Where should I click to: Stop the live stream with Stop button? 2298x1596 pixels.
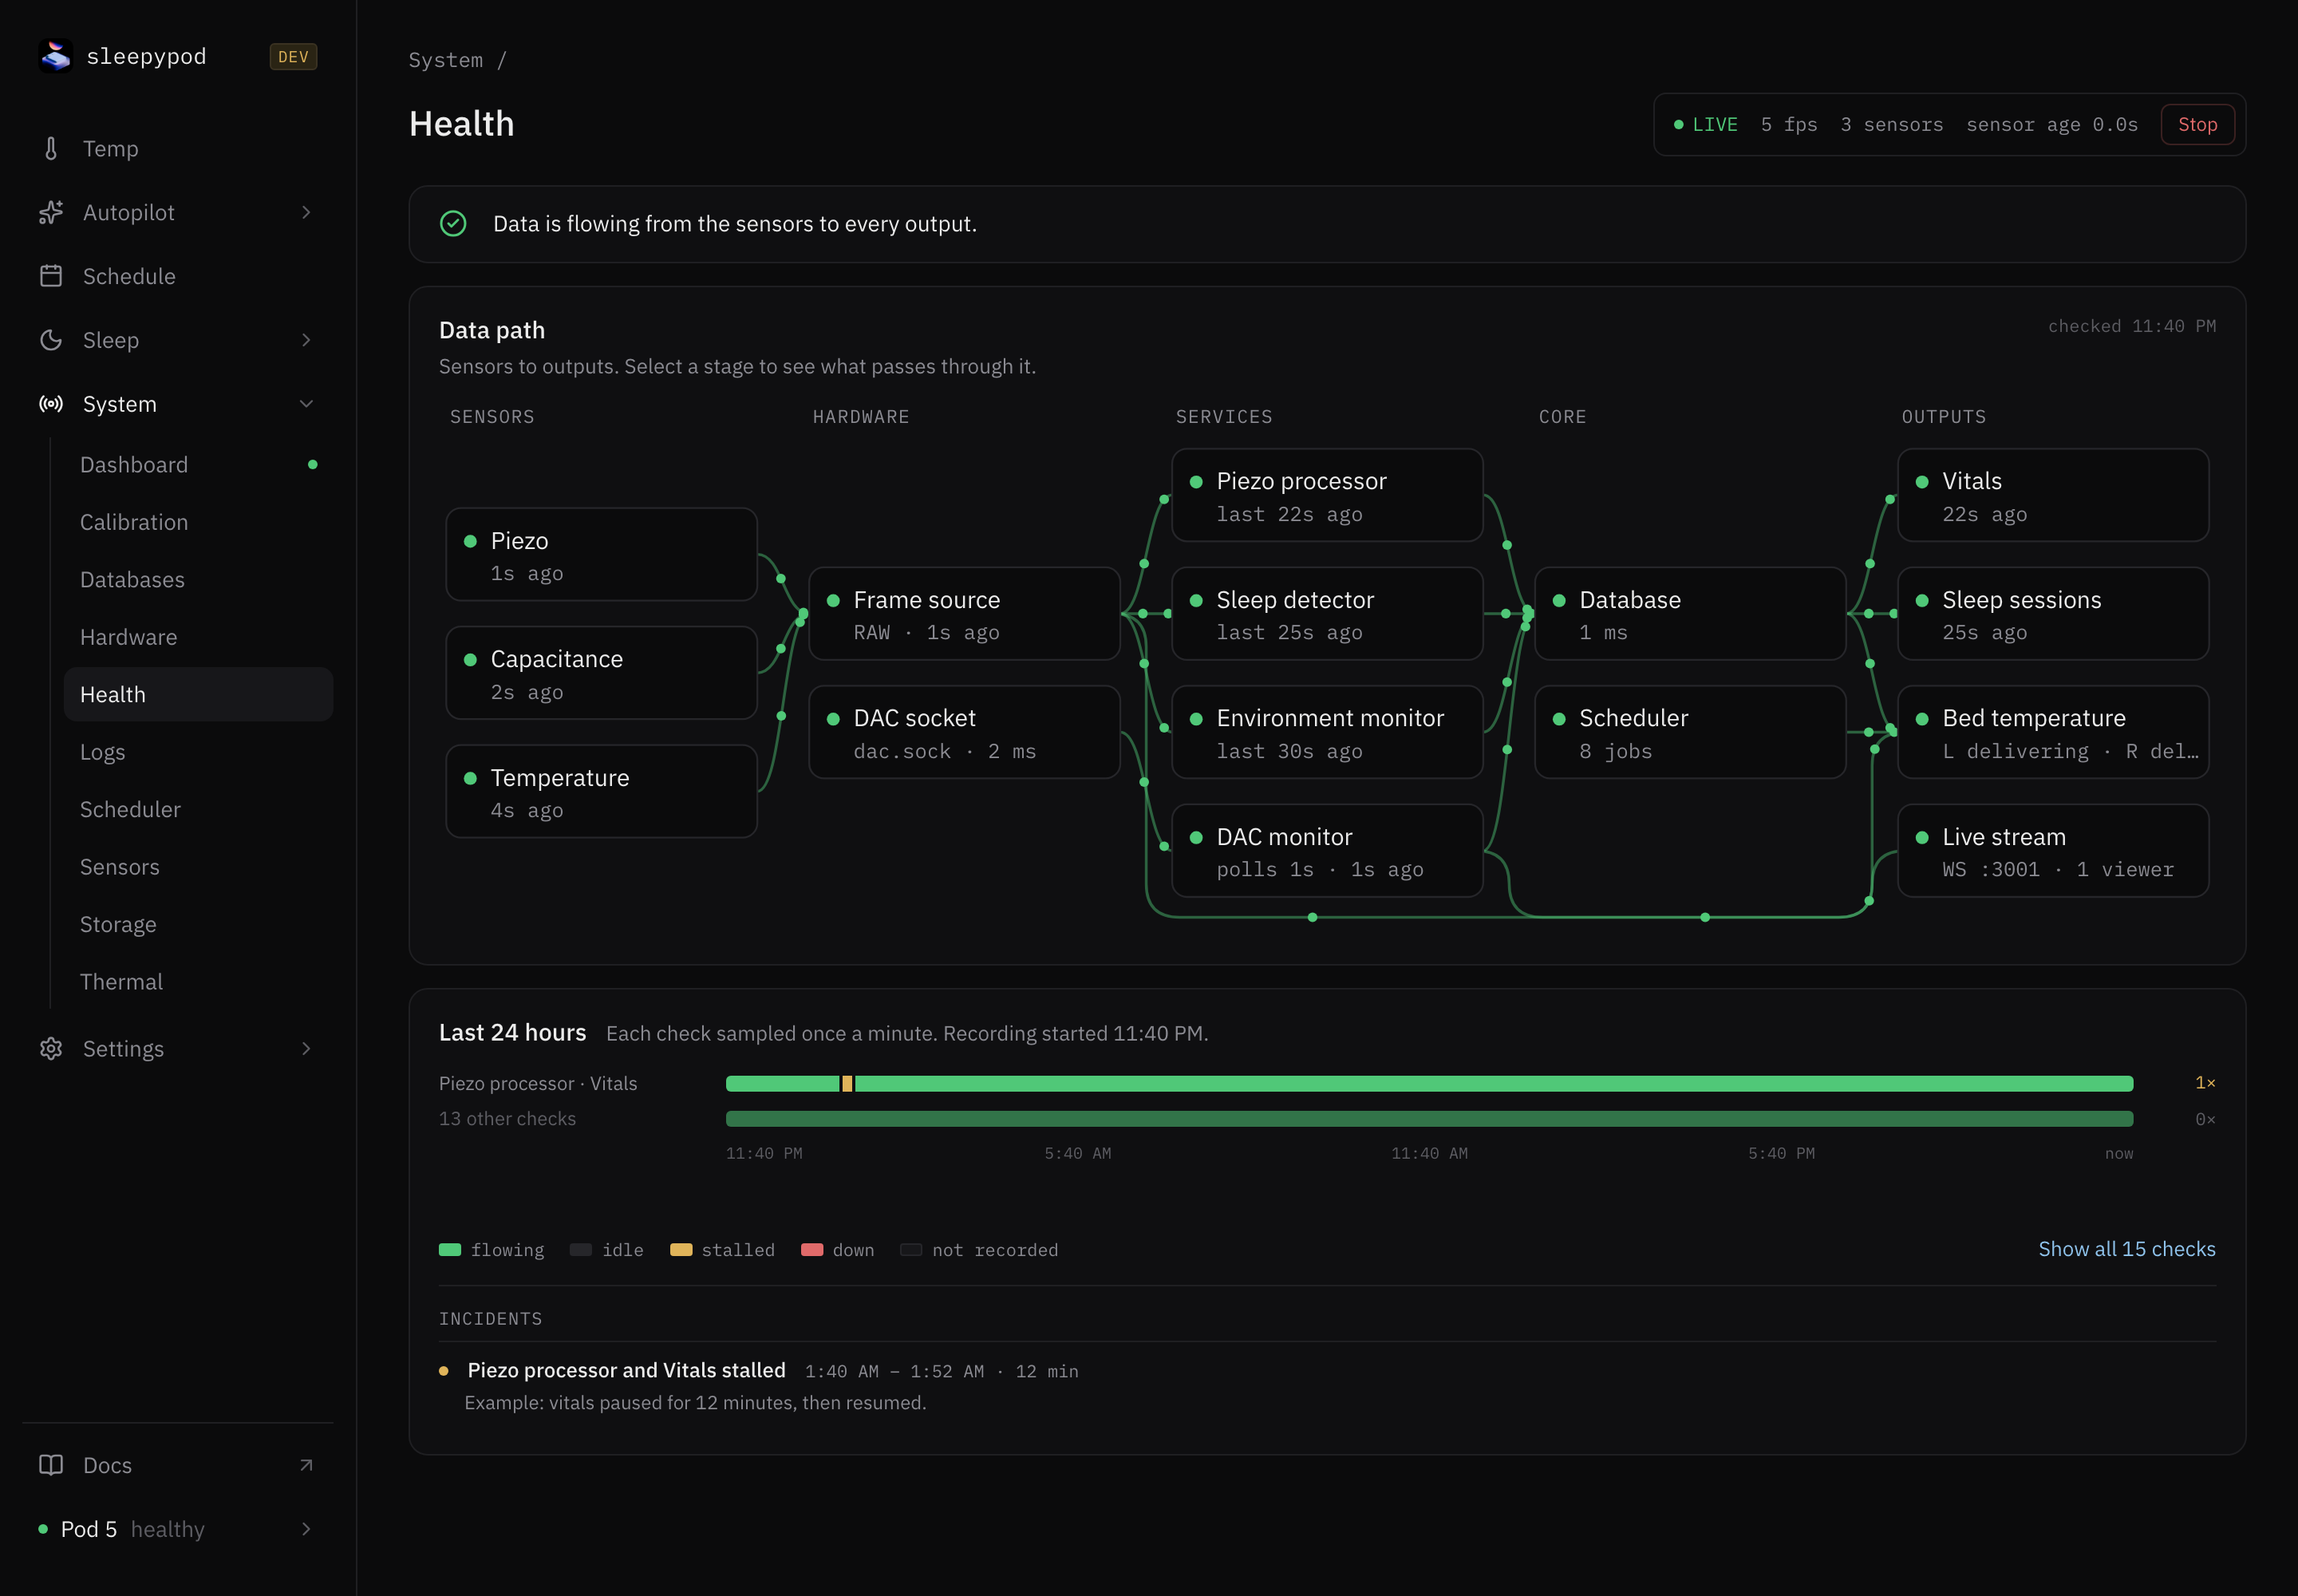[x=2197, y=125]
